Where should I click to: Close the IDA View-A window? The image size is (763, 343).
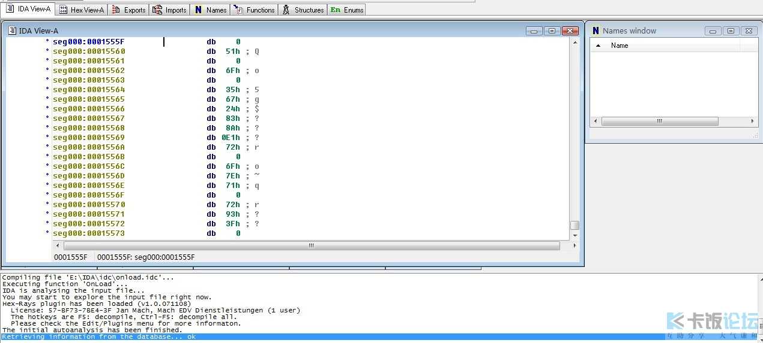tap(570, 31)
